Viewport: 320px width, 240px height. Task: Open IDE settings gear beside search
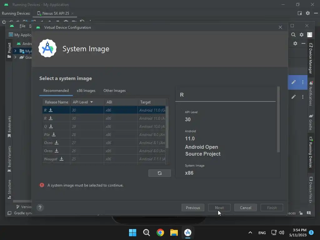[x=302, y=35]
